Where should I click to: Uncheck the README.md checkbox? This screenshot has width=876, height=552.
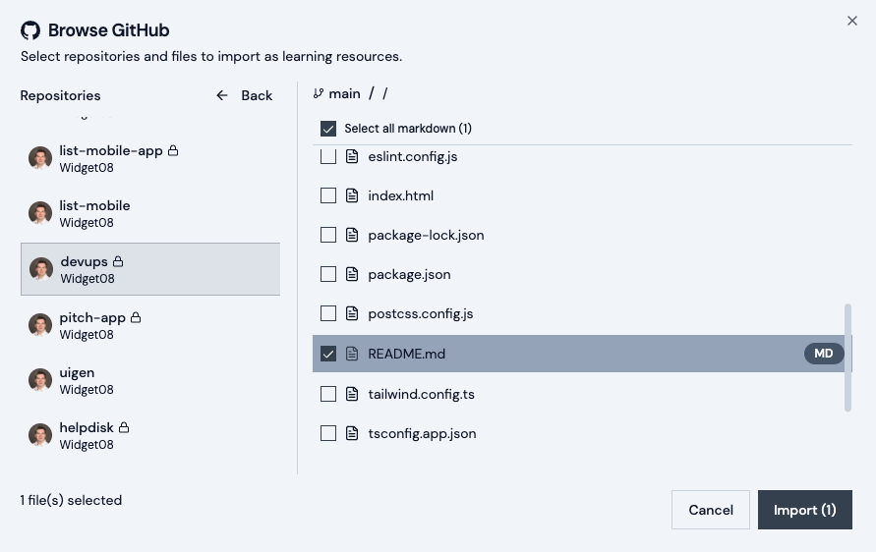(328, 354)
